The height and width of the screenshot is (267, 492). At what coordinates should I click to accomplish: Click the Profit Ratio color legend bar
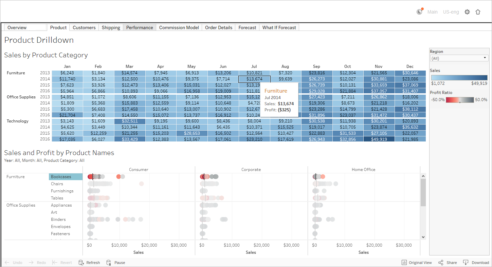pos(459,100)
